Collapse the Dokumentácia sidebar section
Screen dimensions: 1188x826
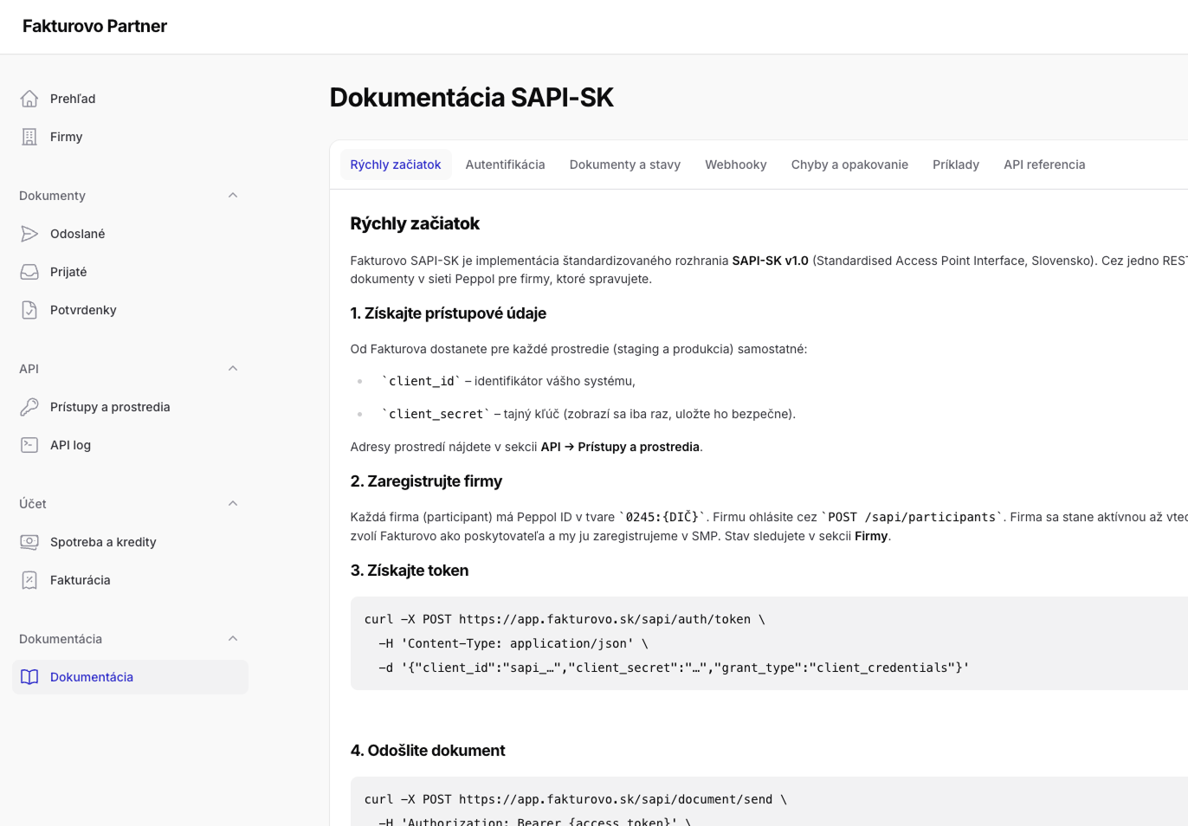pyautogui.click(x=233, y=639)
